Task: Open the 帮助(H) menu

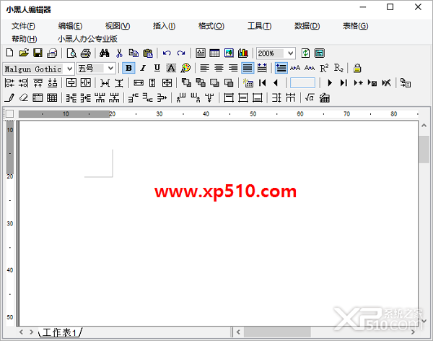Action: [25, 39]
